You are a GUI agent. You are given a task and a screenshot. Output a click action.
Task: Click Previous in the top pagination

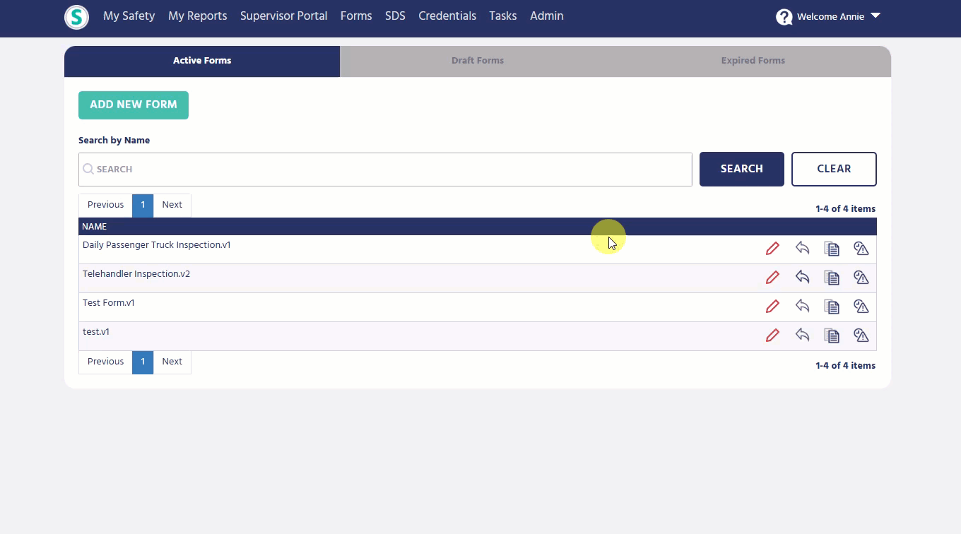point(105,205)
